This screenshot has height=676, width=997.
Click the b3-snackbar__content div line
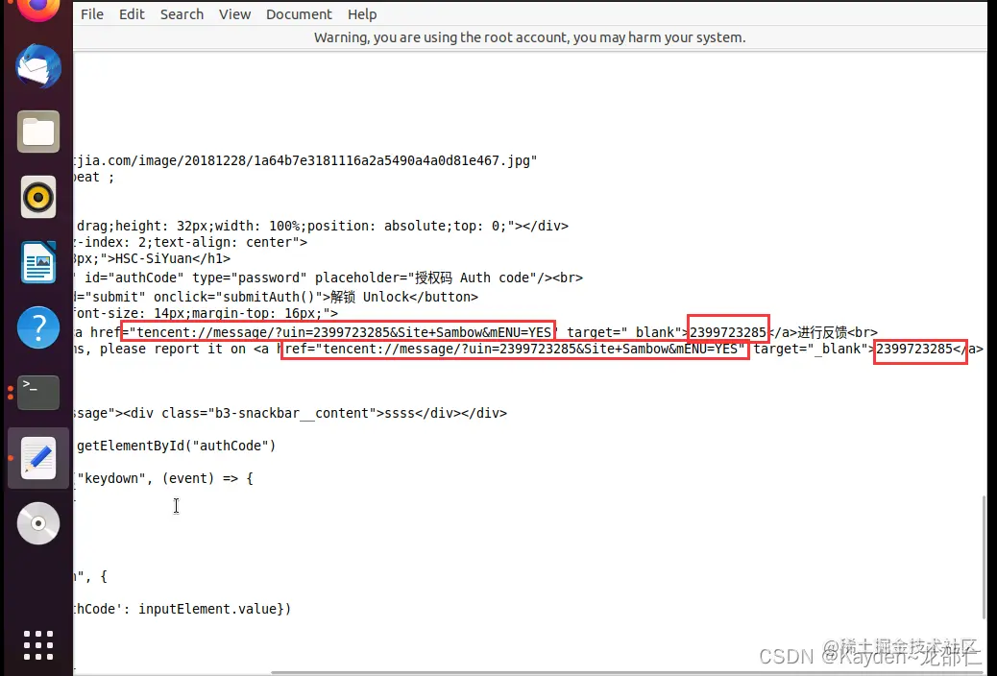[291, 413]
